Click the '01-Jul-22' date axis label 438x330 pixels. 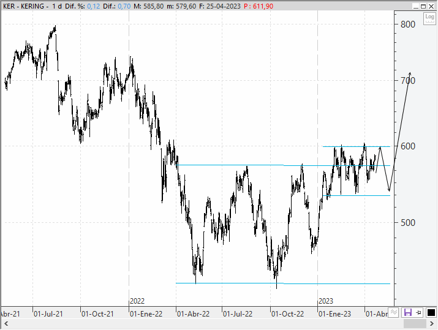[238, 314]
